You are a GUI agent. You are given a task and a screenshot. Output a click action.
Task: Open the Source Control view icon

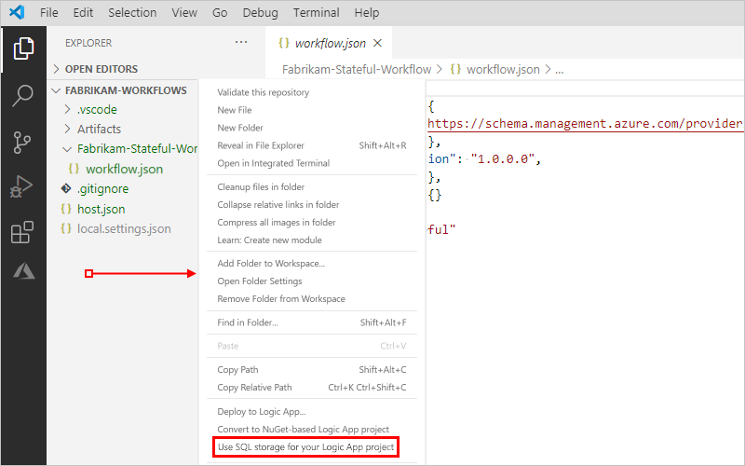[21, 143]
